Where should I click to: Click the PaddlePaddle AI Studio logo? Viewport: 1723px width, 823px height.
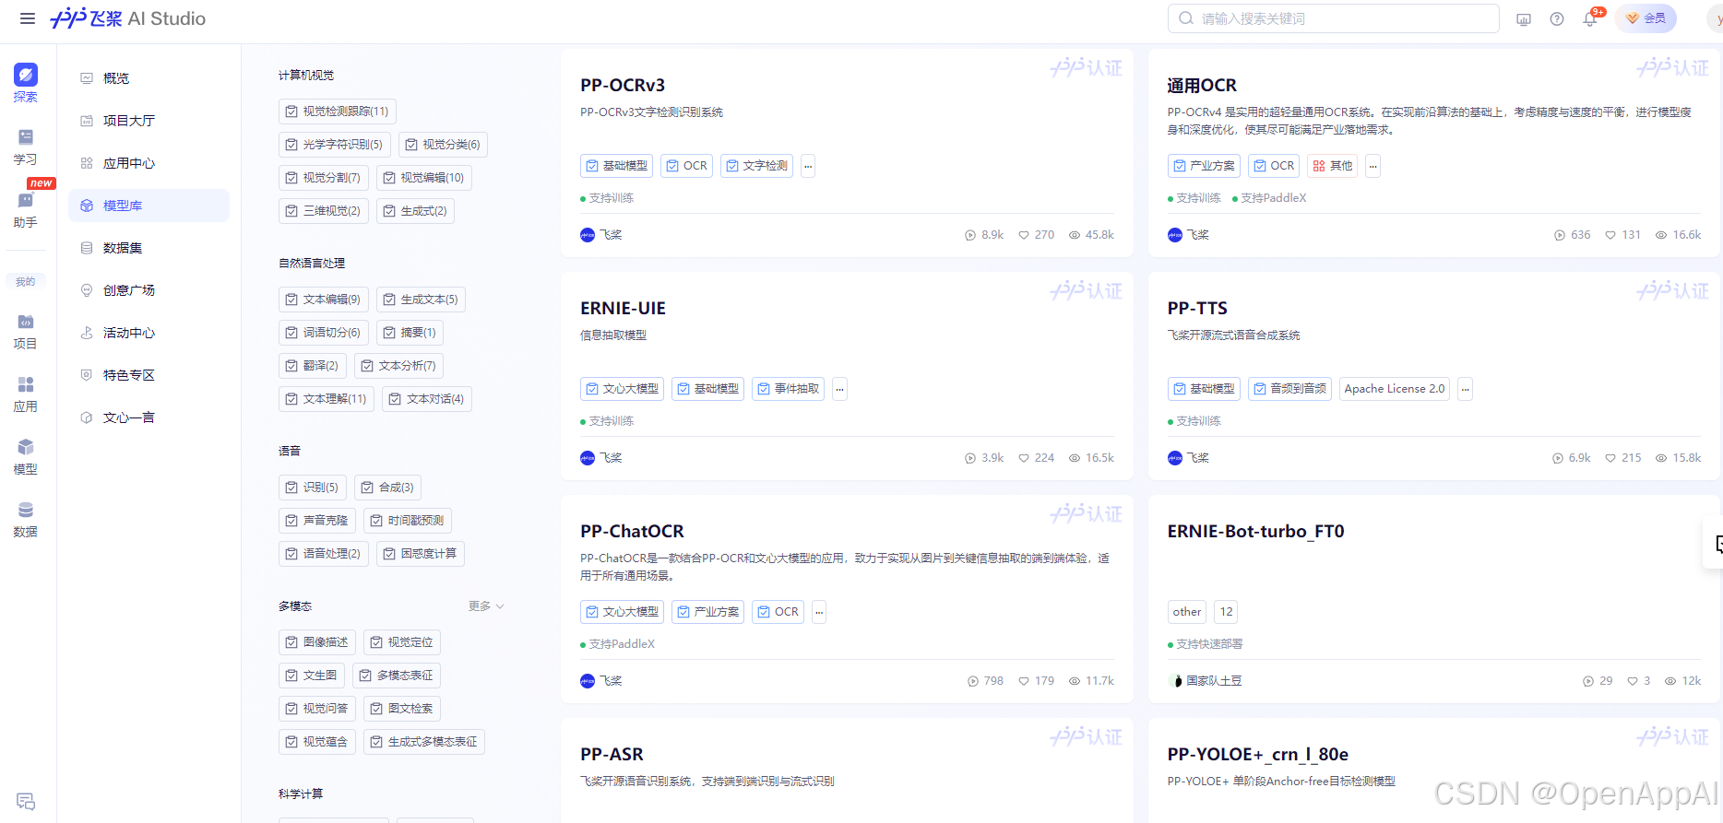point(127,18)
